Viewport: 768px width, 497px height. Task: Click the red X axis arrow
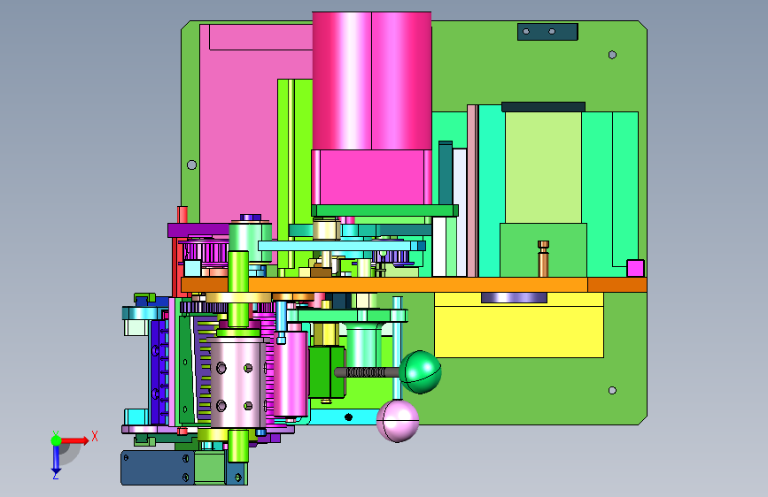tap(74, 440)
